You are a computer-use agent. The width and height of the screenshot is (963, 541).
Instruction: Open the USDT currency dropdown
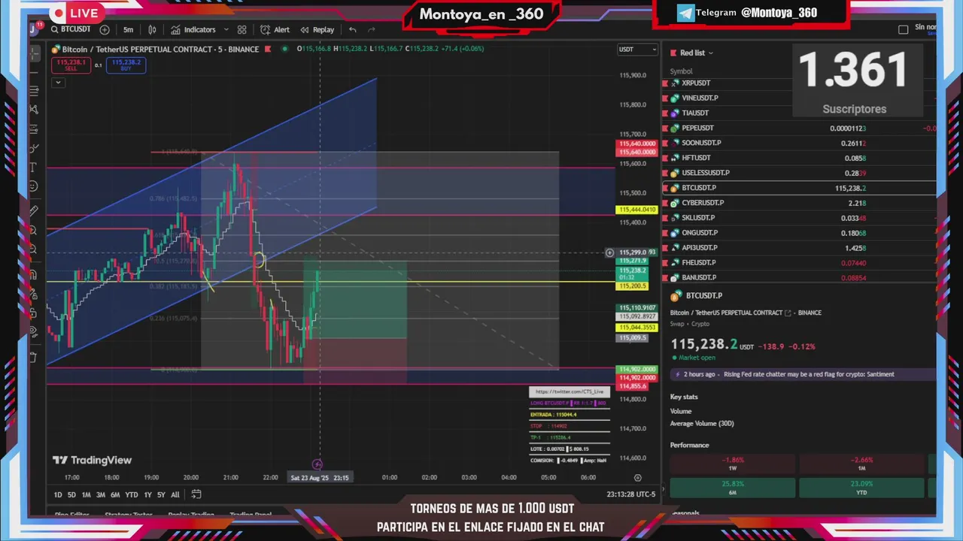637,50
